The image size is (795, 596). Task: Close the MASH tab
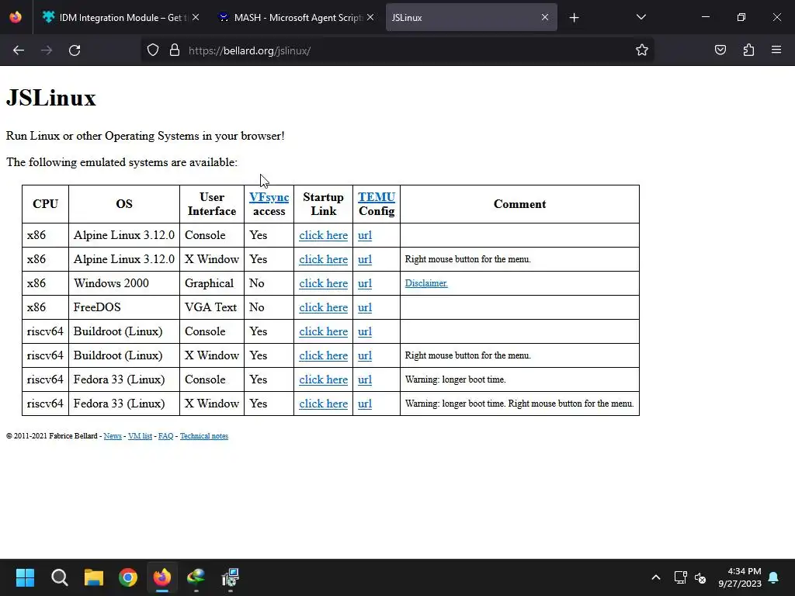point(370,17)
